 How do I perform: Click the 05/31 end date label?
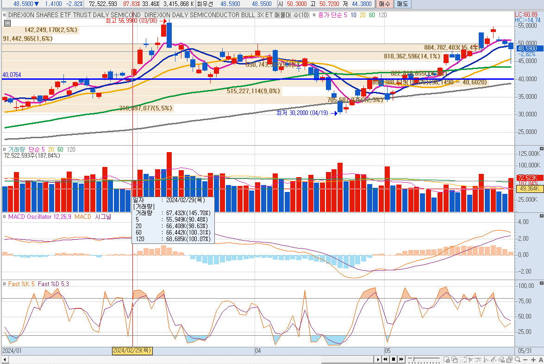tap(525, 351)
